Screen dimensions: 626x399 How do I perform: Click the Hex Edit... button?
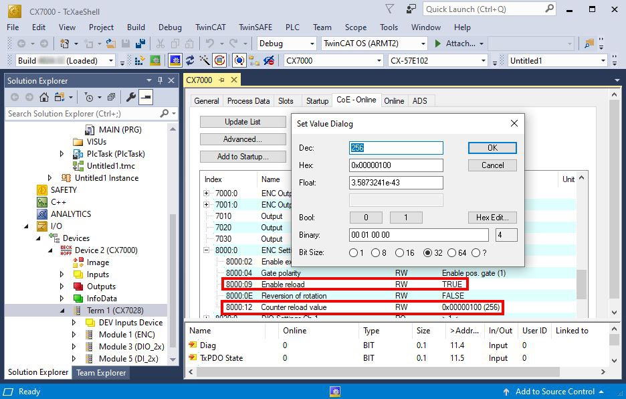[x=492, y=218]
